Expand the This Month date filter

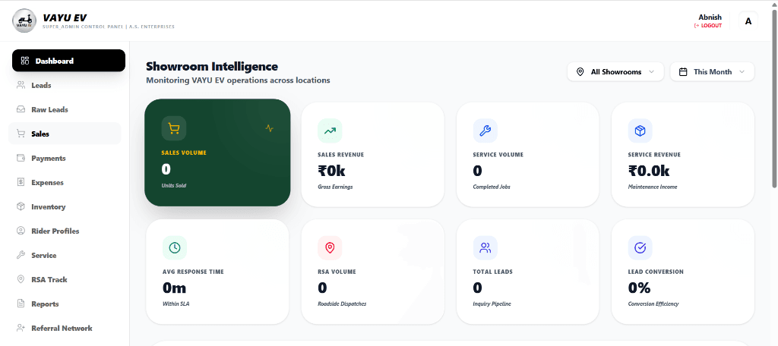pos(712,72)
